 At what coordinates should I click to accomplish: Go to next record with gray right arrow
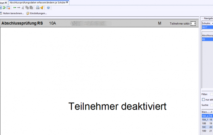pos(19,7)
